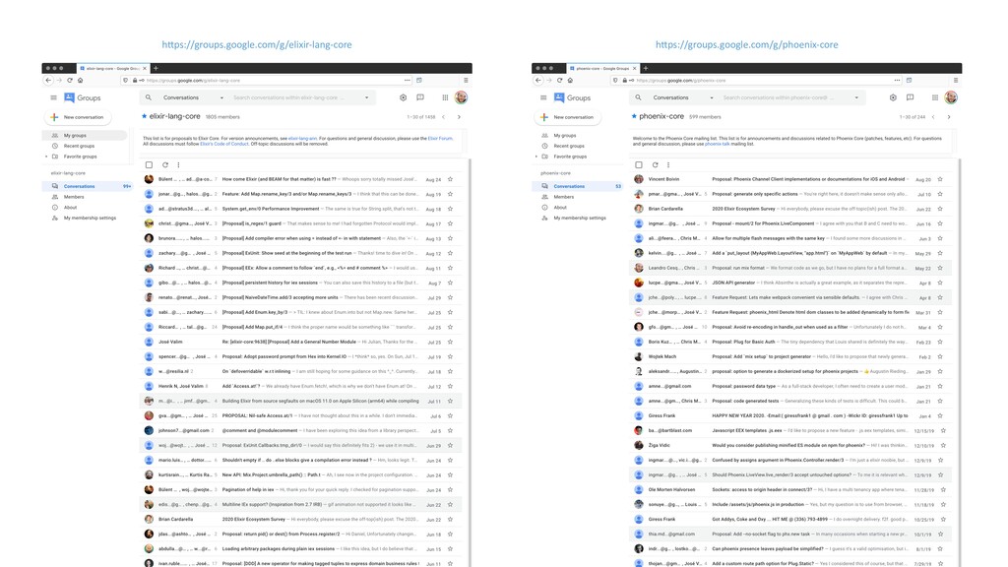Click search magnifier in elixir-lang-core window

(149, 97)
